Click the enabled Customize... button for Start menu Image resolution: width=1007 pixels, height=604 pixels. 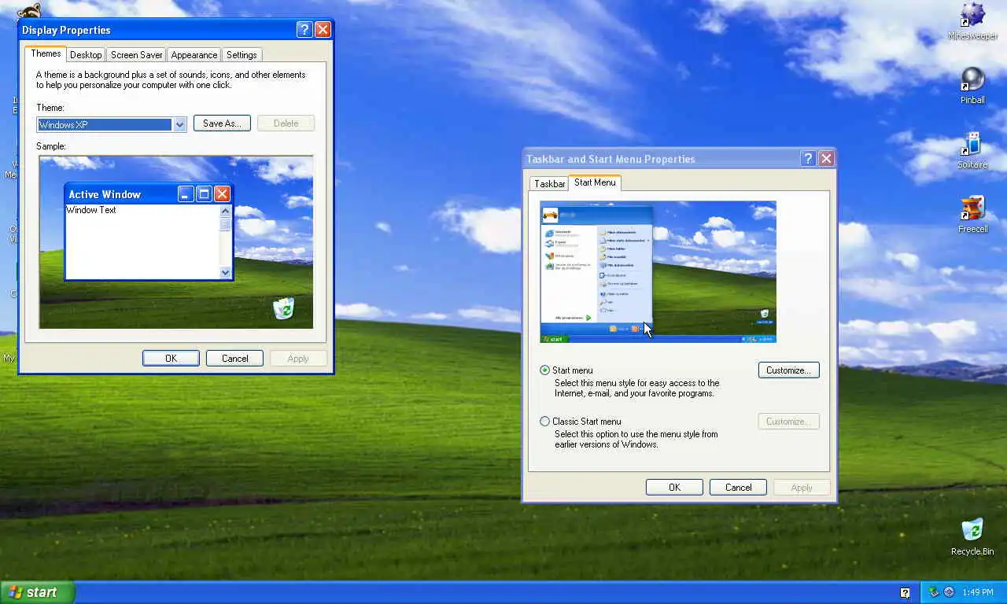point(788,370)
